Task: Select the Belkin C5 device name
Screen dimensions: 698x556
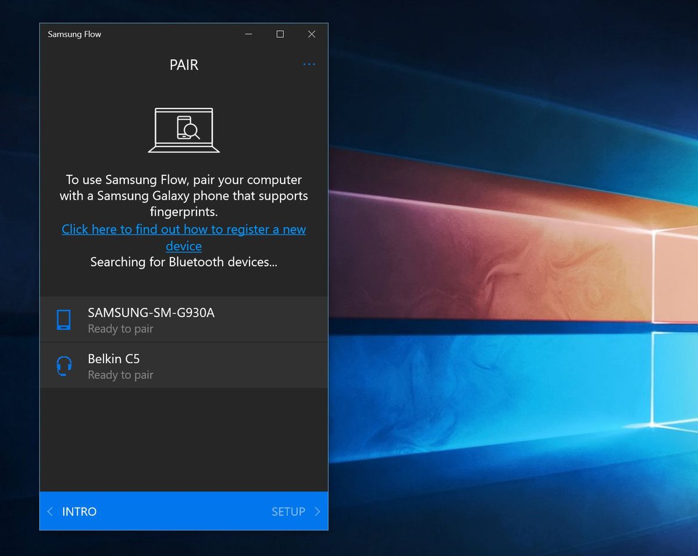Action: click(x=114, y=359)
